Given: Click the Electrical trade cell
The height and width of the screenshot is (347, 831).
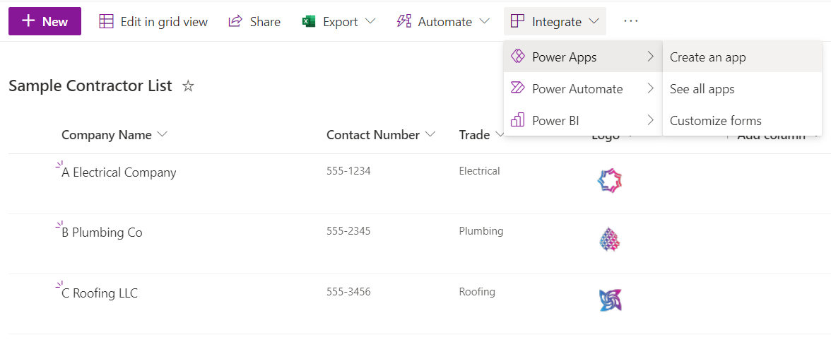Looking at the screenshot, I should (479, 171).
